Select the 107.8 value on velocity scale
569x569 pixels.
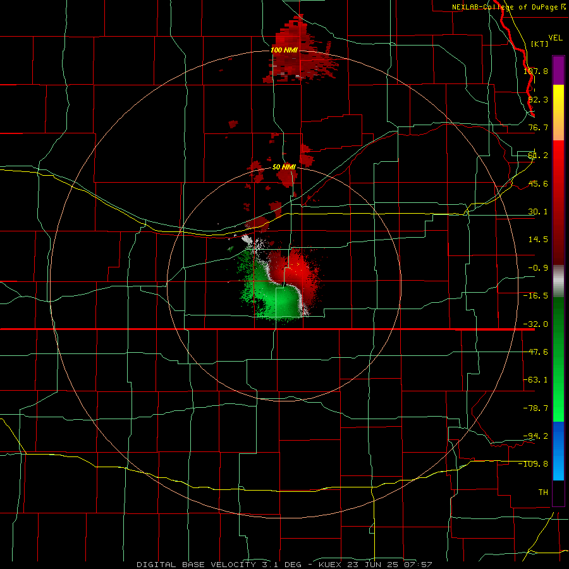click(535, 71)
